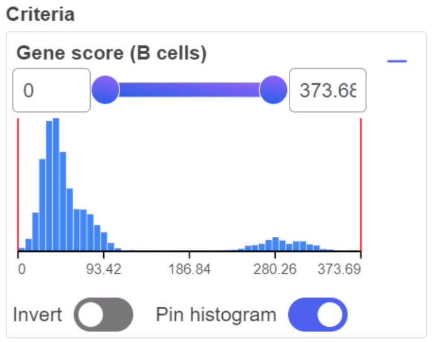Viewport: 433px width, 342px height.
Task: Turn off the Pin histogram toggle
Action: click(318, 314)
